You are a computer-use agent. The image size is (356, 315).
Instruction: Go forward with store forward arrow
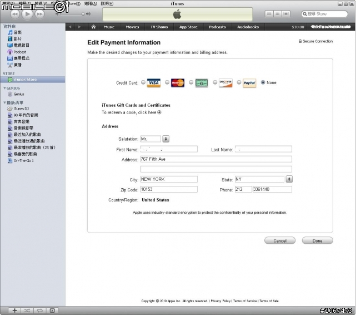[x=79, y=27]
